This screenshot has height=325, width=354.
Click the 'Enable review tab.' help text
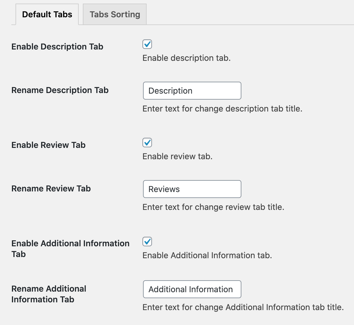coord(178,156)
